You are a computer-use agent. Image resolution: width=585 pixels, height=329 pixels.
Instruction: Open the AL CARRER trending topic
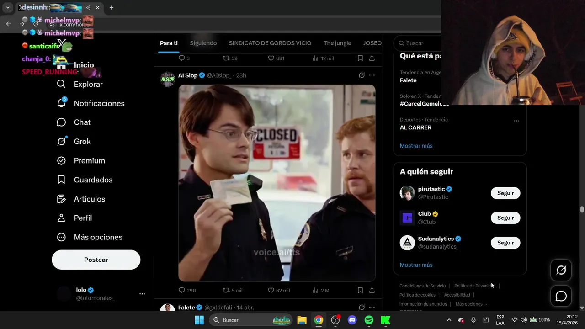415,127
